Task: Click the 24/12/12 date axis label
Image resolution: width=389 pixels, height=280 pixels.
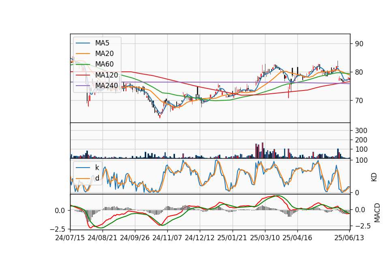Action: (200, 238)
